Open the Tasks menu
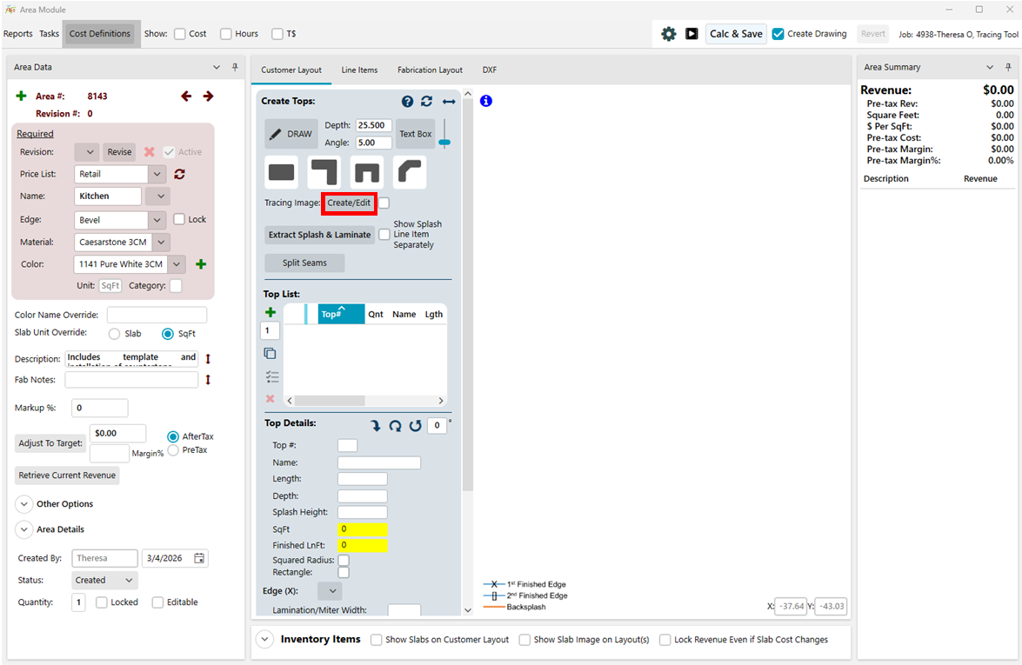 click(49, 34)
